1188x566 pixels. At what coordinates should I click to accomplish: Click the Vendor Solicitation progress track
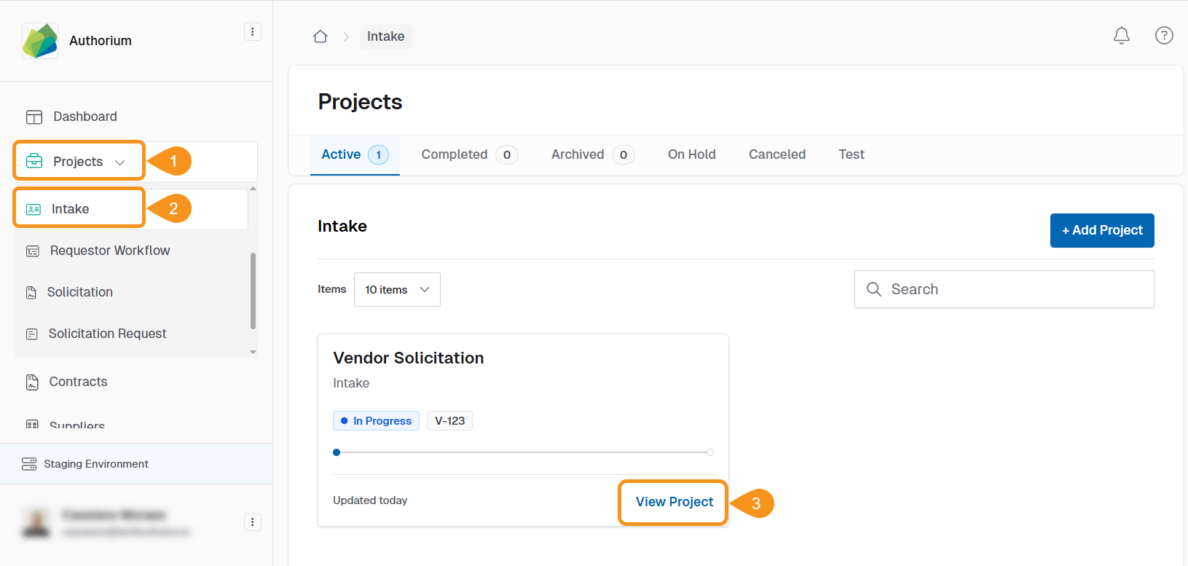coord(523,452)
